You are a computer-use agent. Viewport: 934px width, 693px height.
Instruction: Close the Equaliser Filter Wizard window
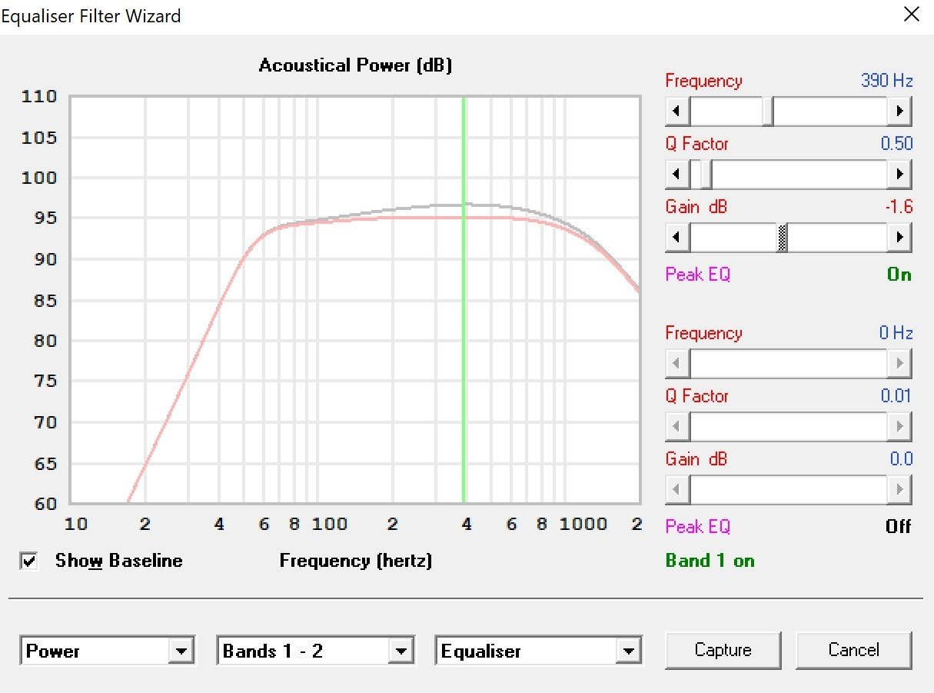[x=911, y=15]
